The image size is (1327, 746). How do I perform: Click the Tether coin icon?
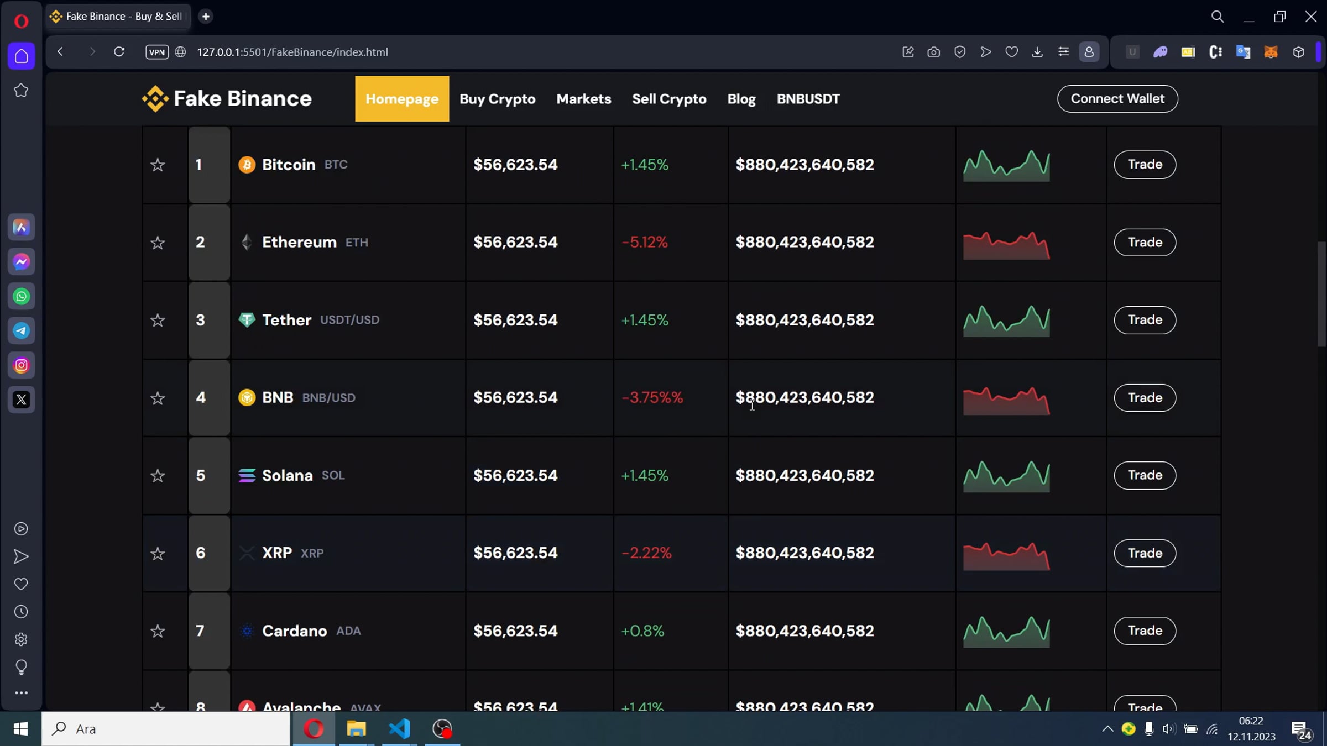pyautogui.click(x=247, y=320)
